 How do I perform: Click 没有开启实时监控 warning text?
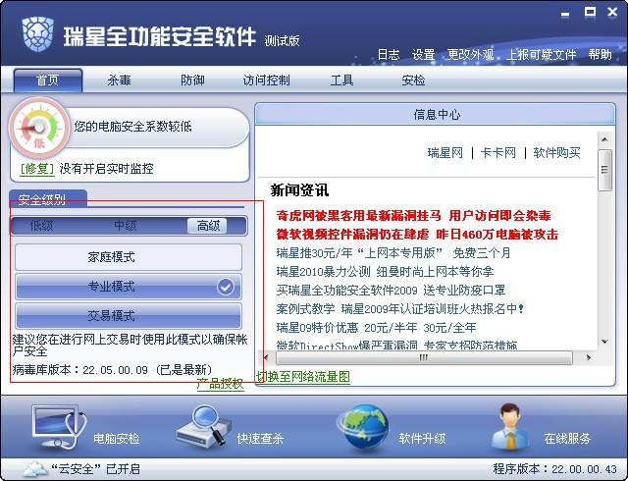click(x=107, y=169)
